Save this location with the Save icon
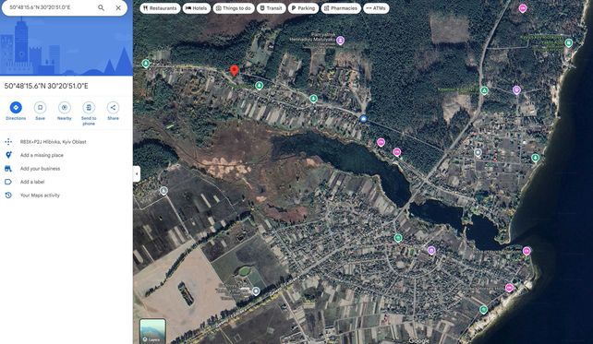593x344 pixels. tap(40, 108)
